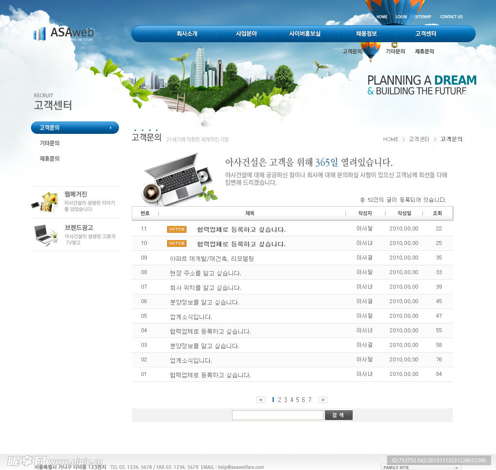
Task: Select 기타문의 in the left sidebar
Action: pos(49,143)
